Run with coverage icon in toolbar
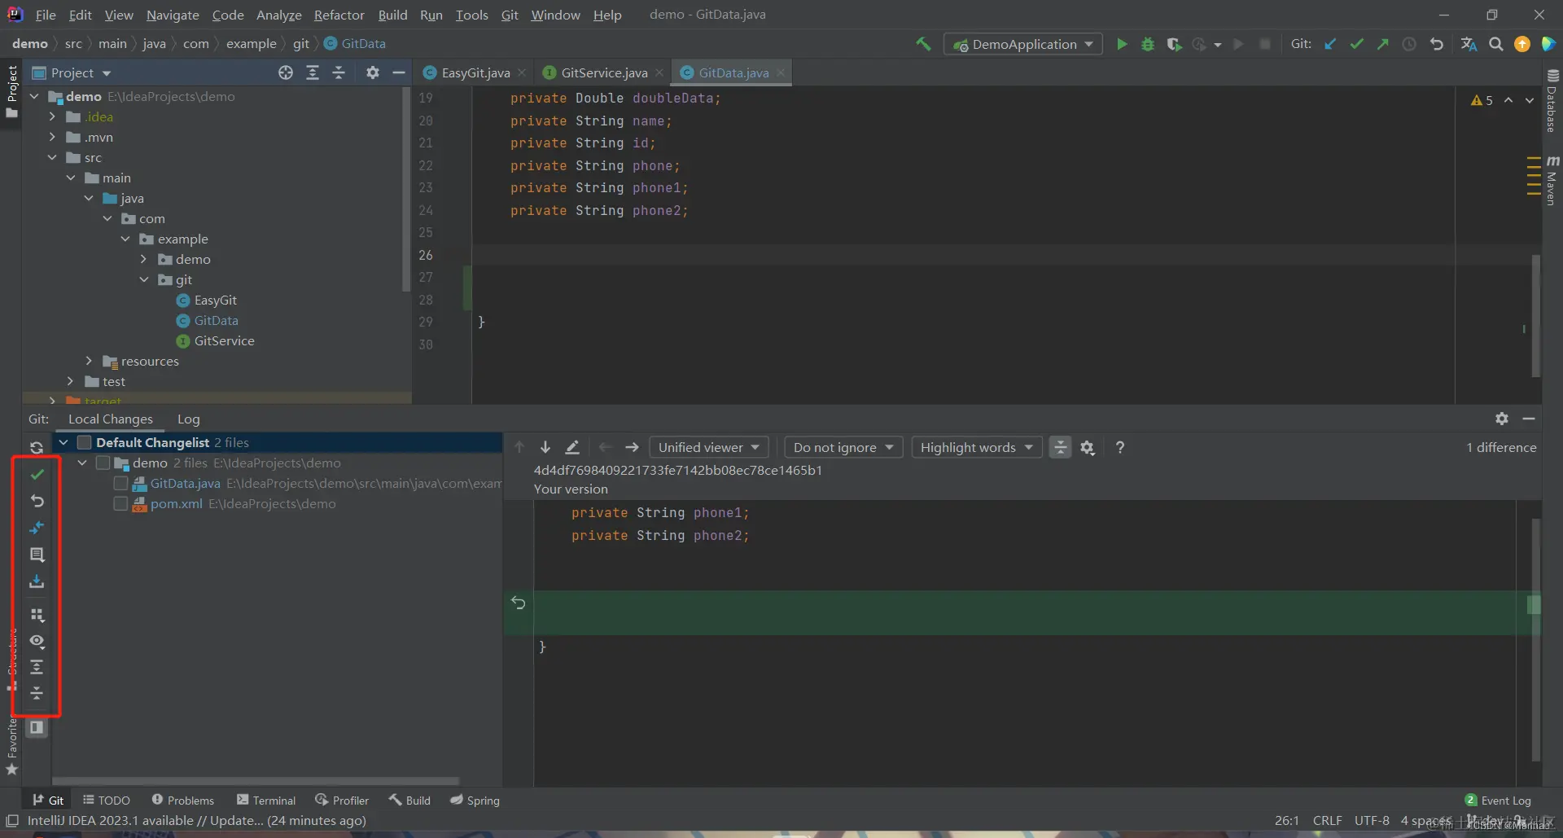This screenshot has height=838, width=1563. [x=1174, y=44]
